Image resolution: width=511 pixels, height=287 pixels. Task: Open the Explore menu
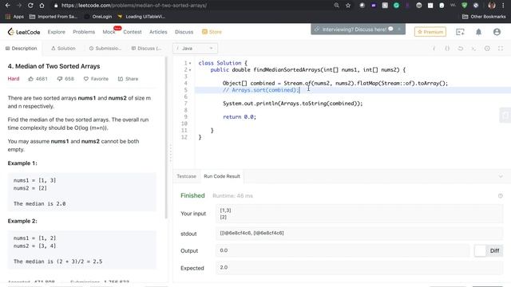(57, 32)
